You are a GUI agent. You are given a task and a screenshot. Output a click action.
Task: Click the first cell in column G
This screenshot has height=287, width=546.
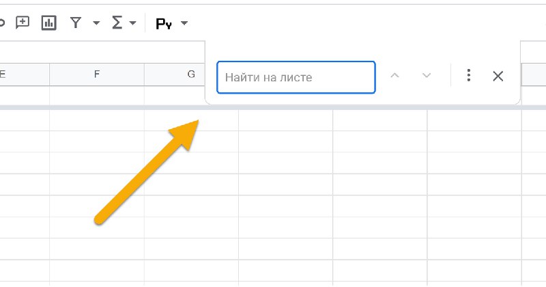[x=175, y=95]
